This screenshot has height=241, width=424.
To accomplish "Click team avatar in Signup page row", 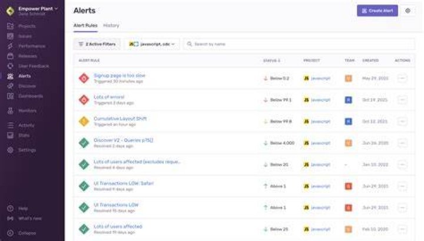I will coord(348,78).
